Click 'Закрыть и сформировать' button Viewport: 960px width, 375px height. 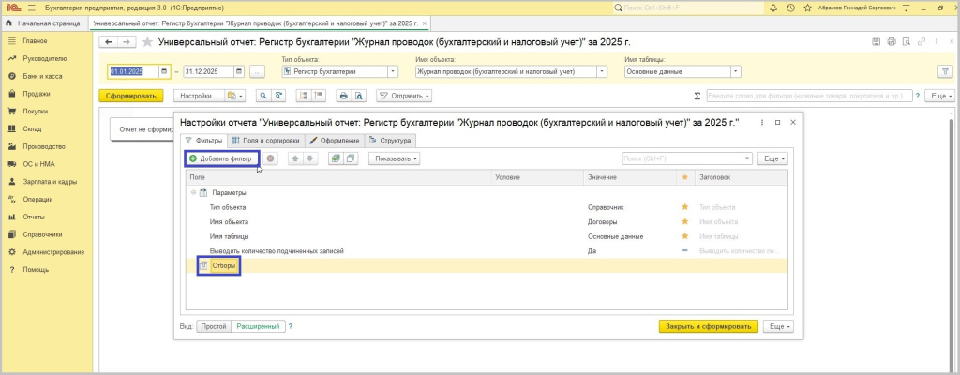click(x=708, y=326)
